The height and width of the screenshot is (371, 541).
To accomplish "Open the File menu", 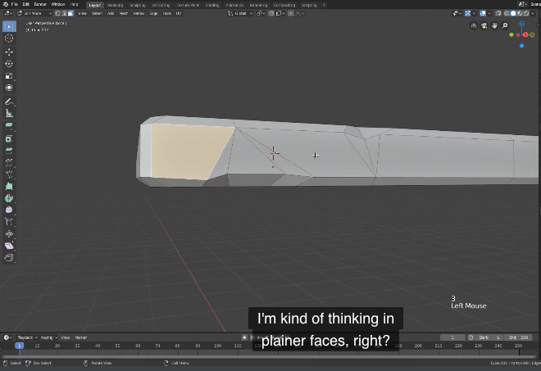I will click(x=14, y=4).
